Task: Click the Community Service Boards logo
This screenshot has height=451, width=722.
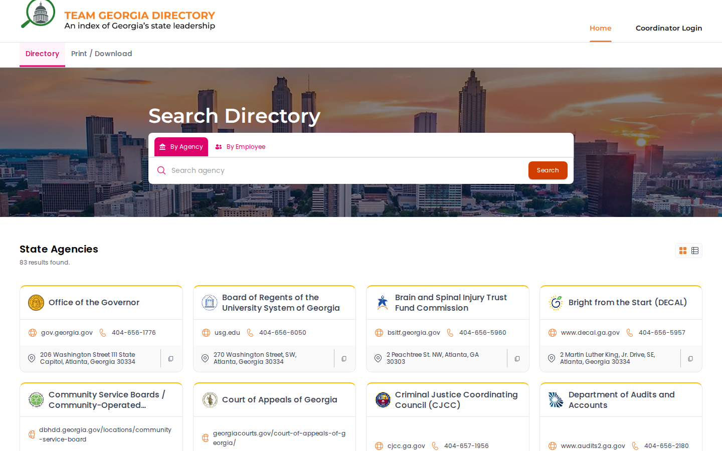Action: coord(36,400)
